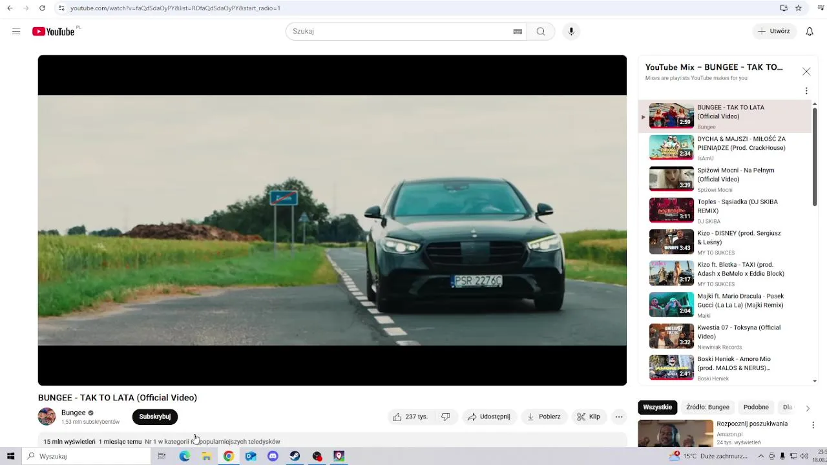Open weather widget 15°C Duże zachmurzenie

[x=708, y=456]
